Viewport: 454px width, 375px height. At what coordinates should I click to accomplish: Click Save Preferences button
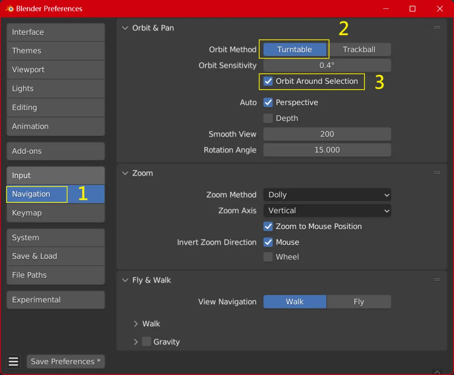coord(66,362)
